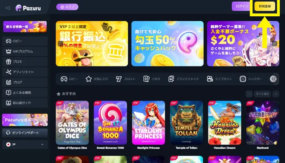Open the ブログ sidebar item
This screenshot has width=285, height=163.
(x=25, y=82)
